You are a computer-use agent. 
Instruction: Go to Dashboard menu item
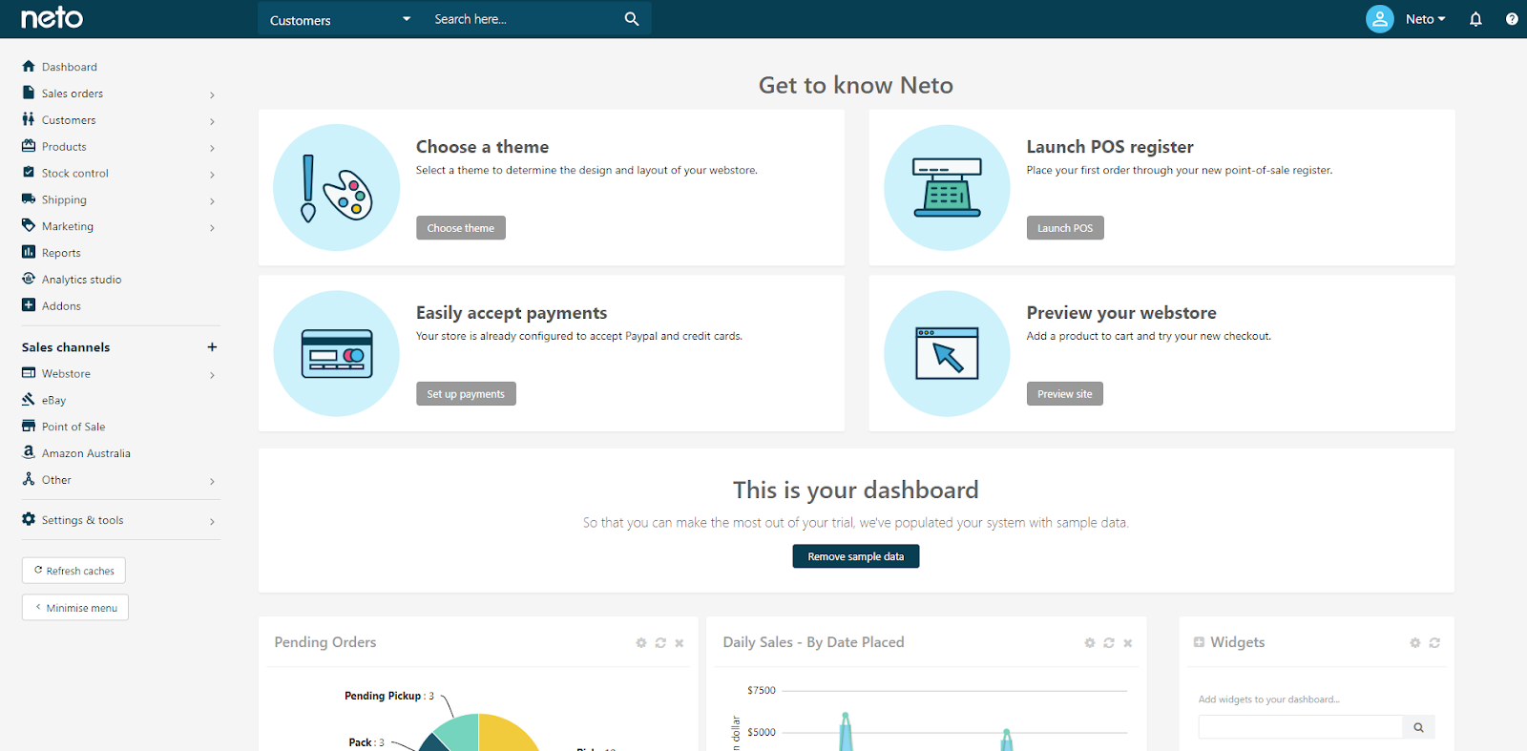[70, 67]
